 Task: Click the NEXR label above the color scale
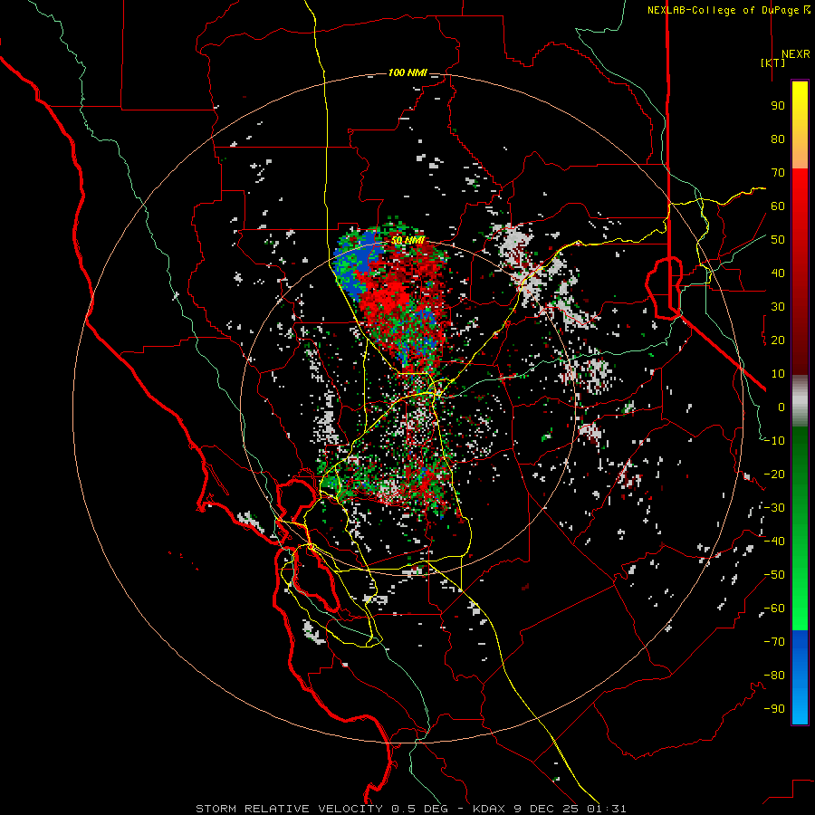coord(796,54)
